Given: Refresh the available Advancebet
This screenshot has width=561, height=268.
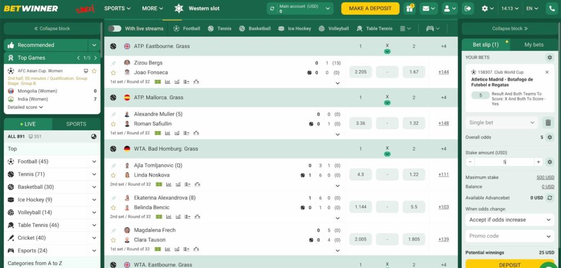Looking at the screenshot, I should (x=549, y=197).
